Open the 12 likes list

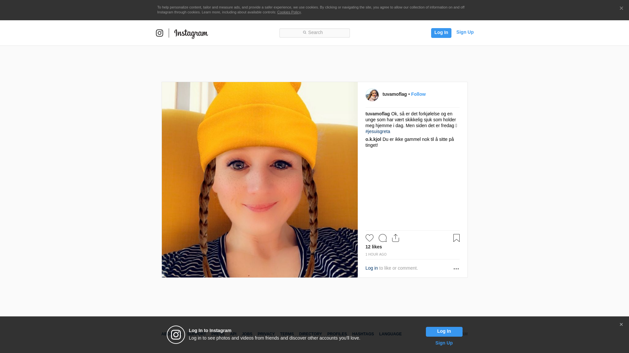pyautogui.click(x=373, y=247)
